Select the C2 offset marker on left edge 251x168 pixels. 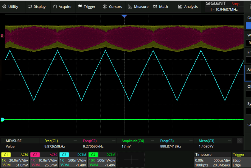pos(2,36)
